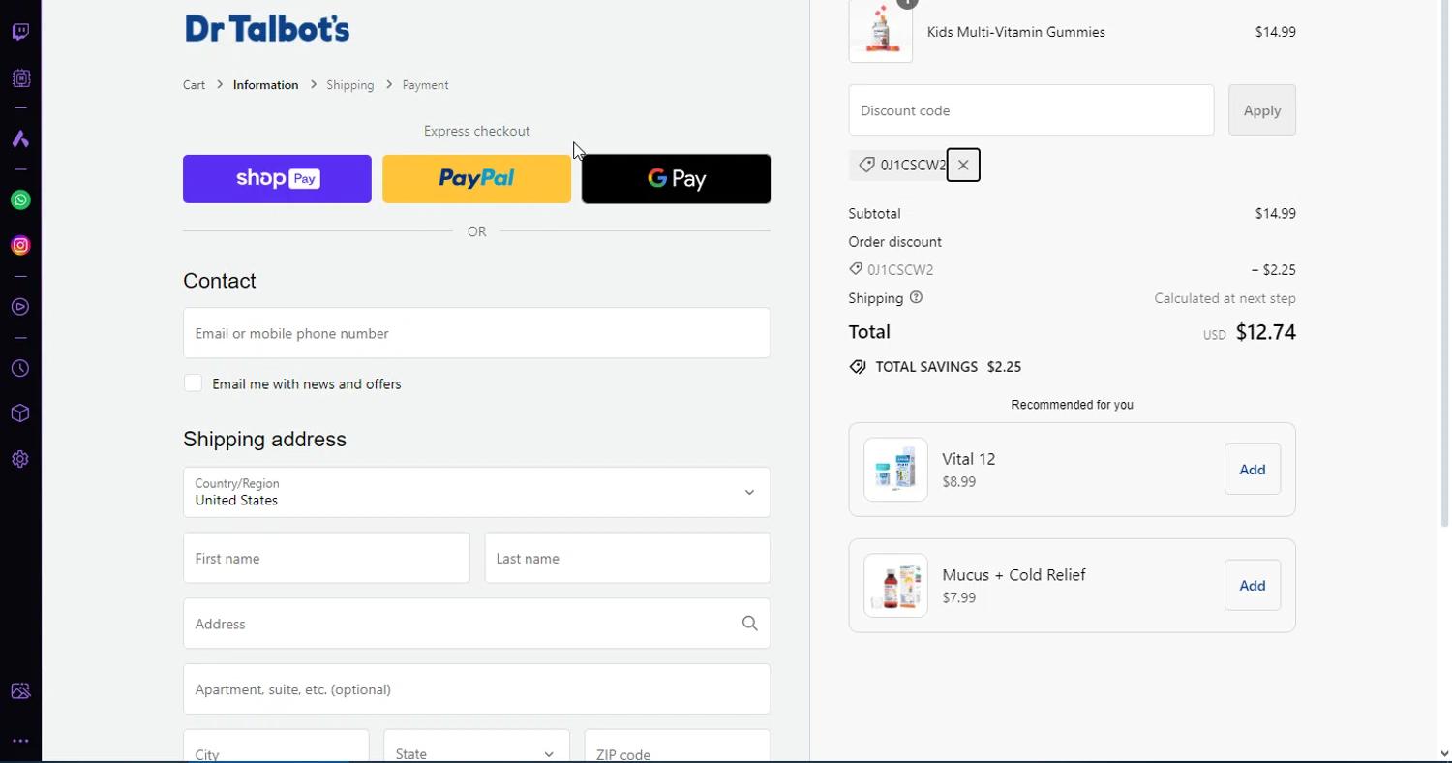Open WhatsApp in the sidebar
Screen dimensions: 1452x763
point(20,200)
